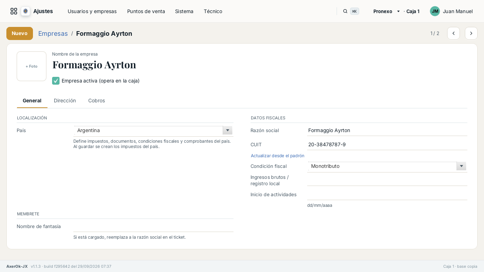Click the 1 / 2 record counter

[x=435, y=33]
